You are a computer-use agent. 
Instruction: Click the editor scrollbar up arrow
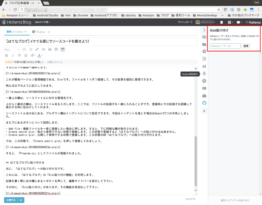click(x=196, y=68)
